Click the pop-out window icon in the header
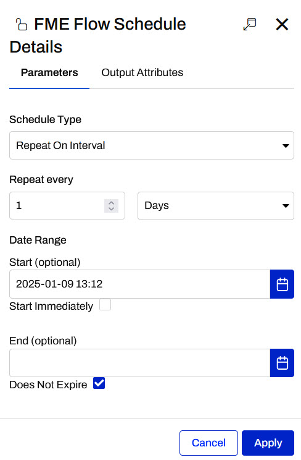The image size is (301, 460). click(250, 24)
